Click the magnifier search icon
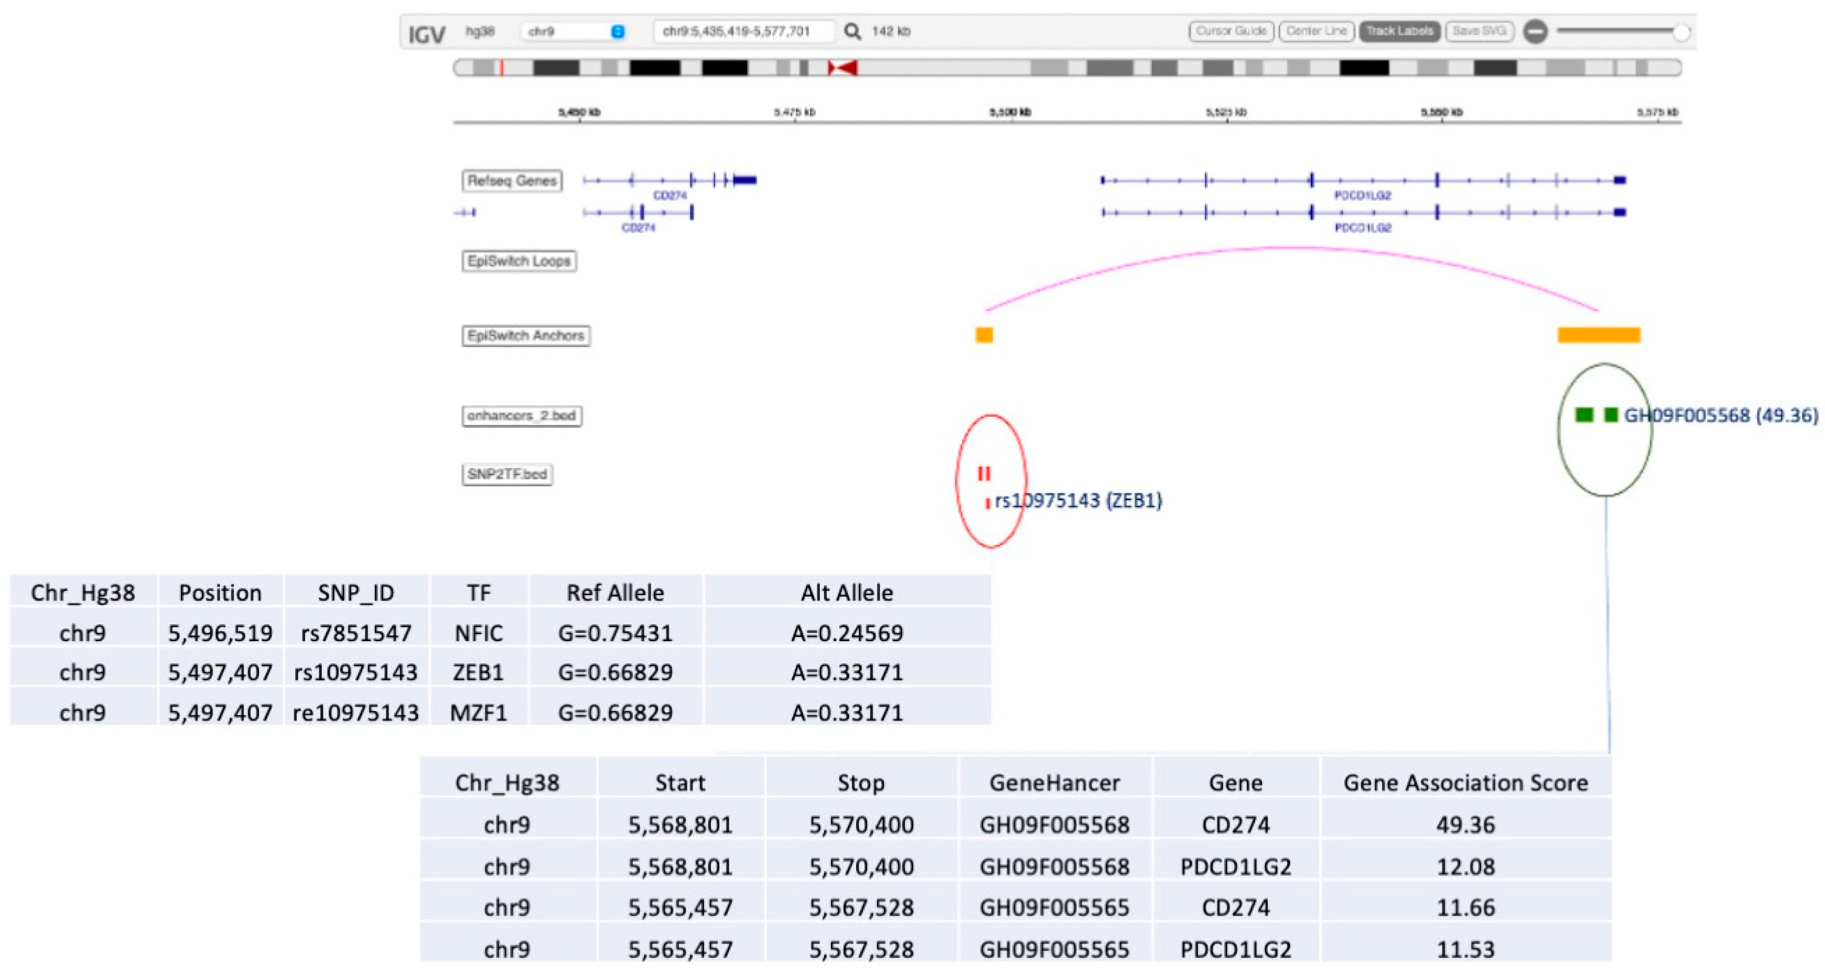Image resolution: width=1825 pixels, height=972 pixels. coord(852,31)
